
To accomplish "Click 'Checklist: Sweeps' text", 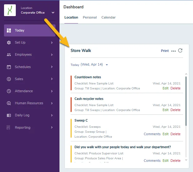I will [x=87, y=127].
